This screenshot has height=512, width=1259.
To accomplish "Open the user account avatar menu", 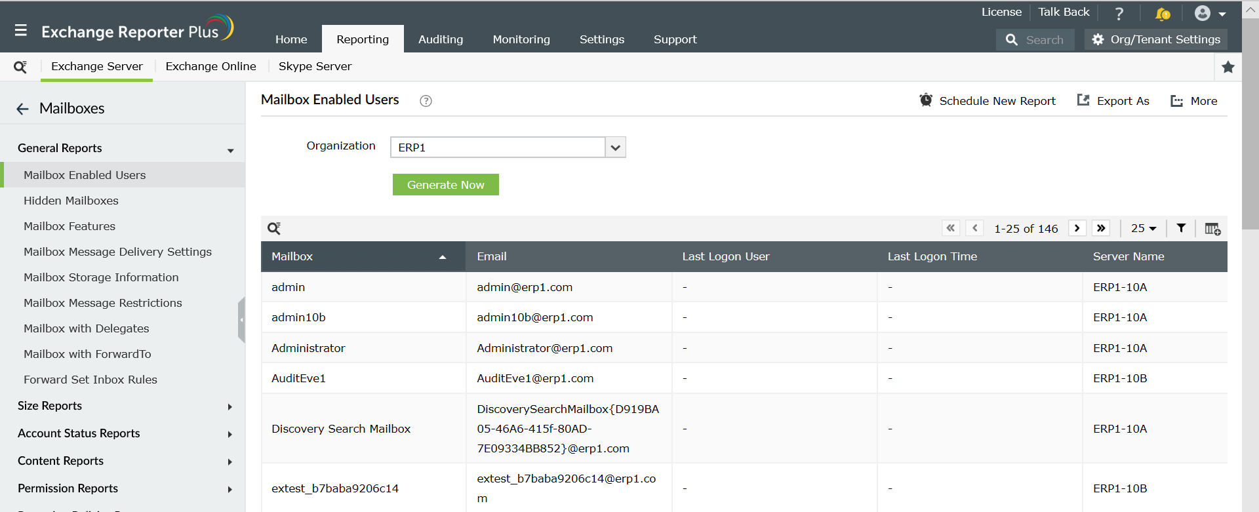I will pyautogui.click(x=1210, y=13).
